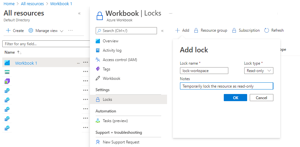Click the plus icon next to Add
Screen dimensions: 300x147
coord(177,30)
